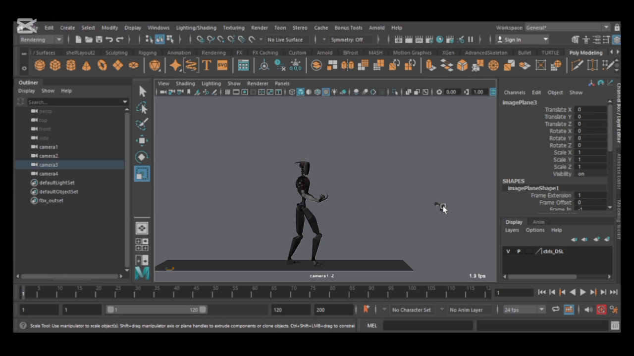634x356 pixels.
Task: Click the polygon Type text icon
Action: coord(207,65)
